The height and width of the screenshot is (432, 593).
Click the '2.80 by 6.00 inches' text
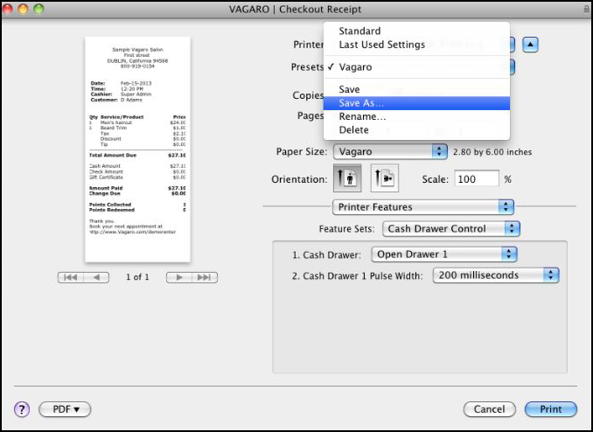492,152
